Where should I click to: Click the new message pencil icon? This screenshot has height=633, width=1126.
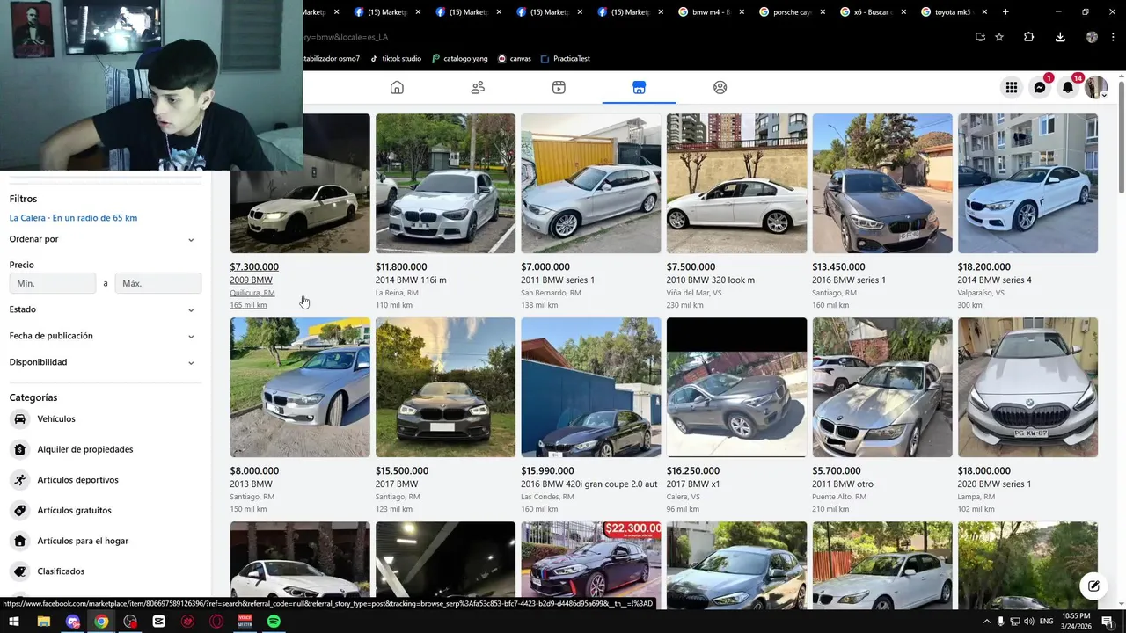(x=1093, y=586)
